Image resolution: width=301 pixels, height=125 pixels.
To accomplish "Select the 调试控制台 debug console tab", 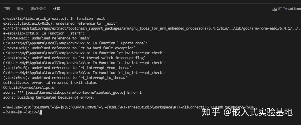I will pyautogui.click(x=38, y=9).
